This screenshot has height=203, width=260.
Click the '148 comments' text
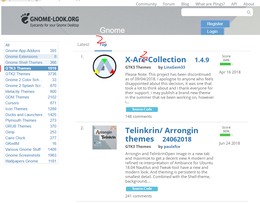[x=138, y=117]
